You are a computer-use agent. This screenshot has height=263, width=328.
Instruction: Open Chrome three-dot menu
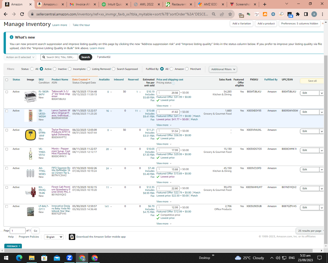(x=323, y=14)
